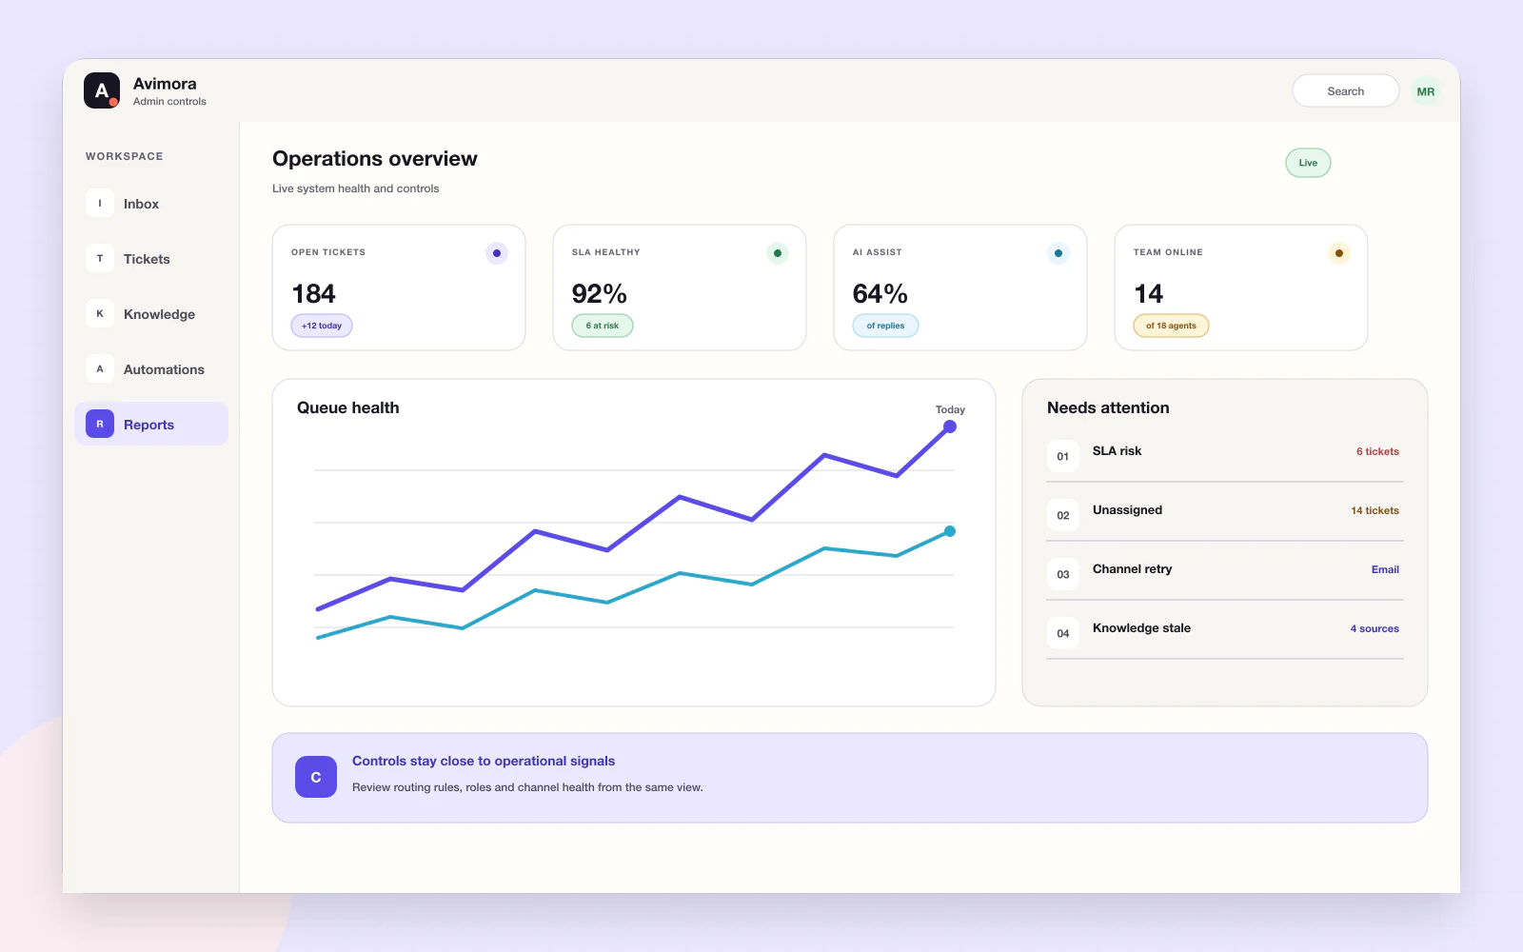Click the 14 team online value
1523x952 pixels.
(x=1148, y=293)
